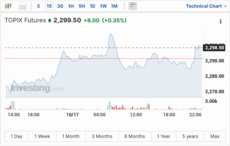Select the 15 minute interval
230x146 pixels.
tap(49, 6)
